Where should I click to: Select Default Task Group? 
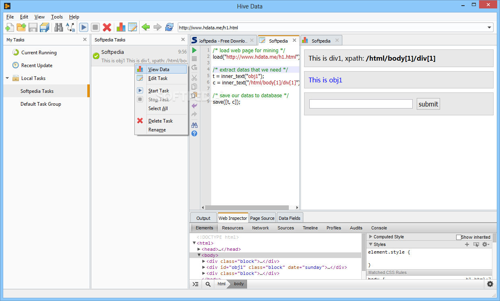tap(41, 104)
